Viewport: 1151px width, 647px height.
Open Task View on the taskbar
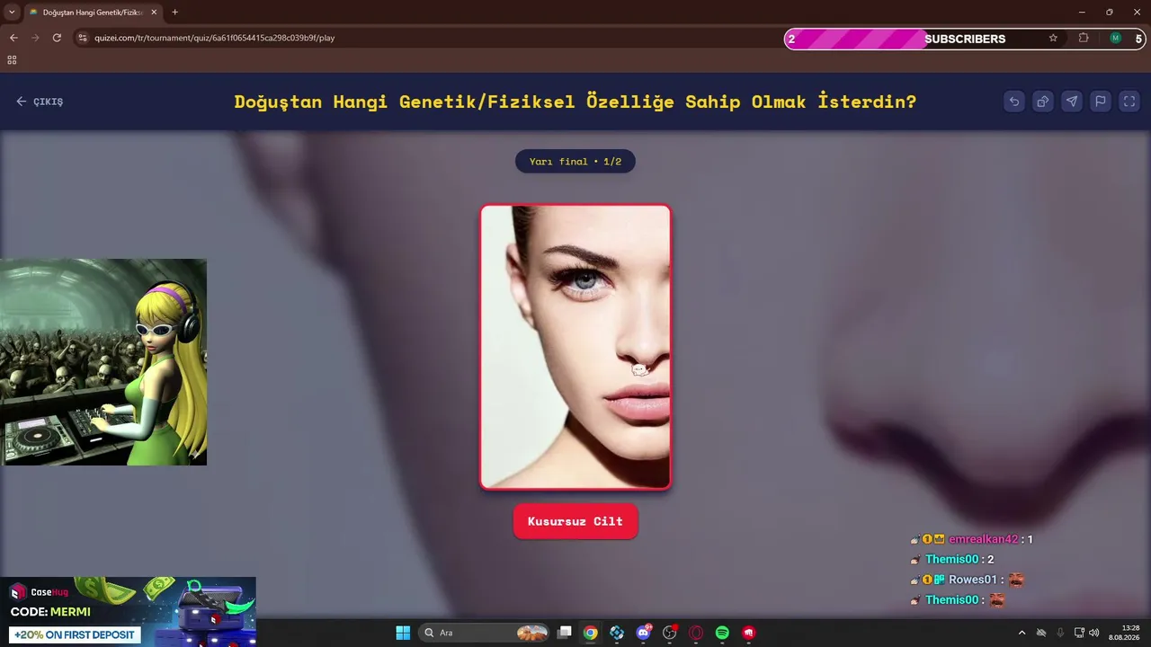[565, 633]
